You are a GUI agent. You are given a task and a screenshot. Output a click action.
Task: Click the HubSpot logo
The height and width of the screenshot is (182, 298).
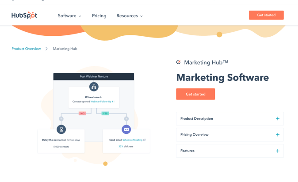pyautogui.click(x=24, y=15)
